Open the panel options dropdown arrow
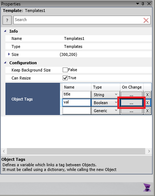Viewport: 155px width, 196px height. [137, 4]
